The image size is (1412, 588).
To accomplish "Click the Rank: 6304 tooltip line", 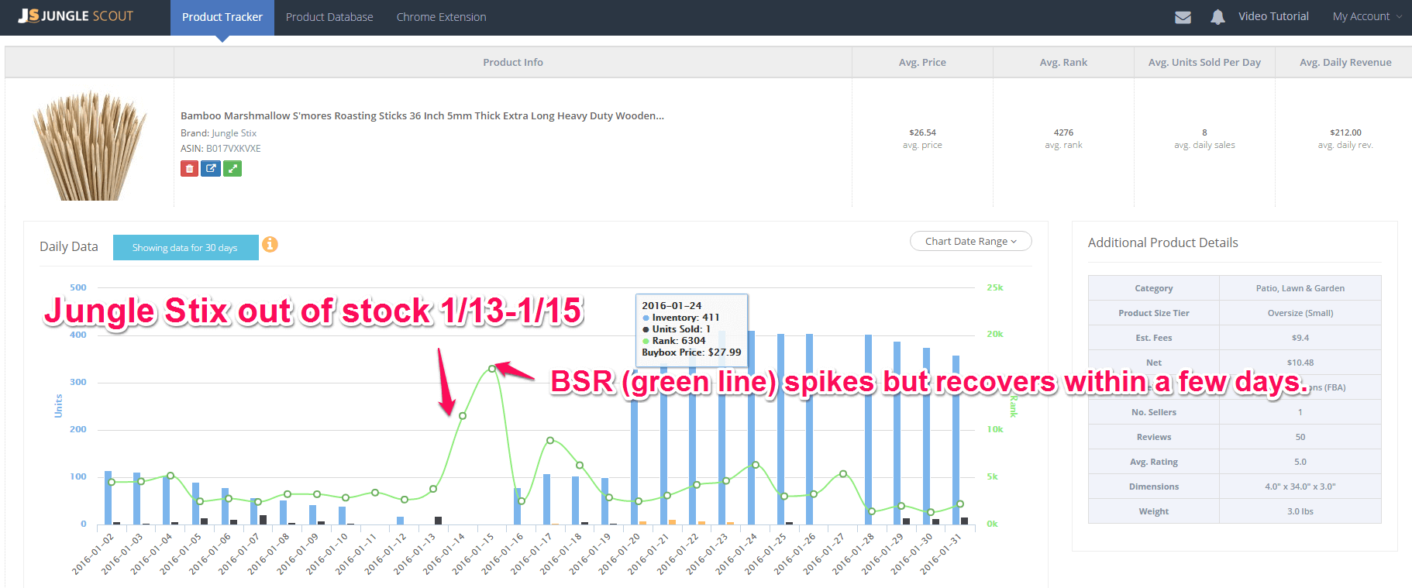I will (674, 340).
